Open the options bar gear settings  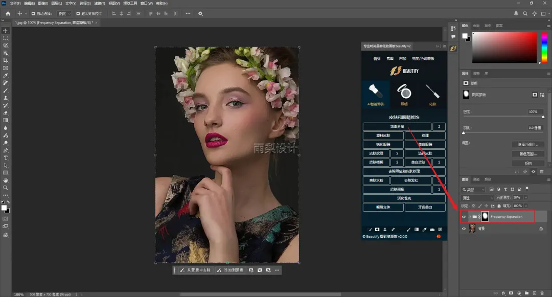[x=200, y=13]
